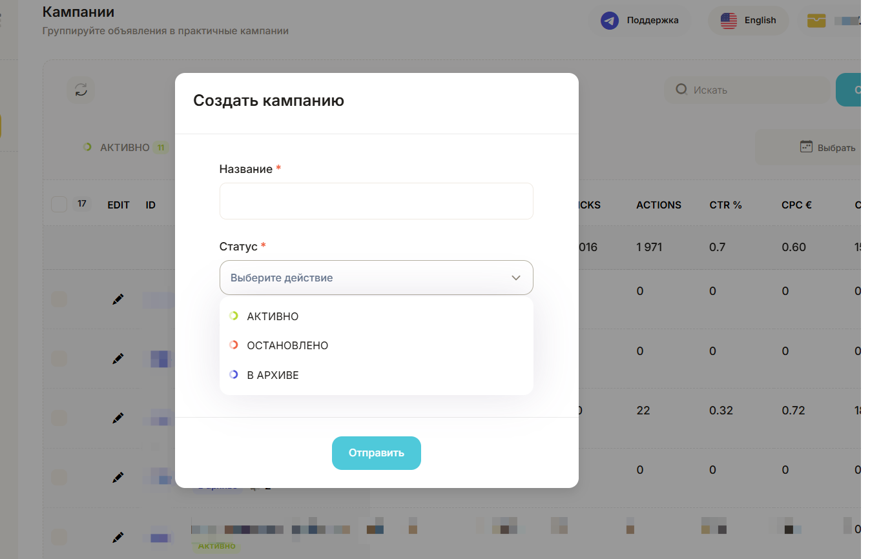Viewport: 870px width, 559px height.
Task: Click the Название text input field
Action: tap(376, 201)
